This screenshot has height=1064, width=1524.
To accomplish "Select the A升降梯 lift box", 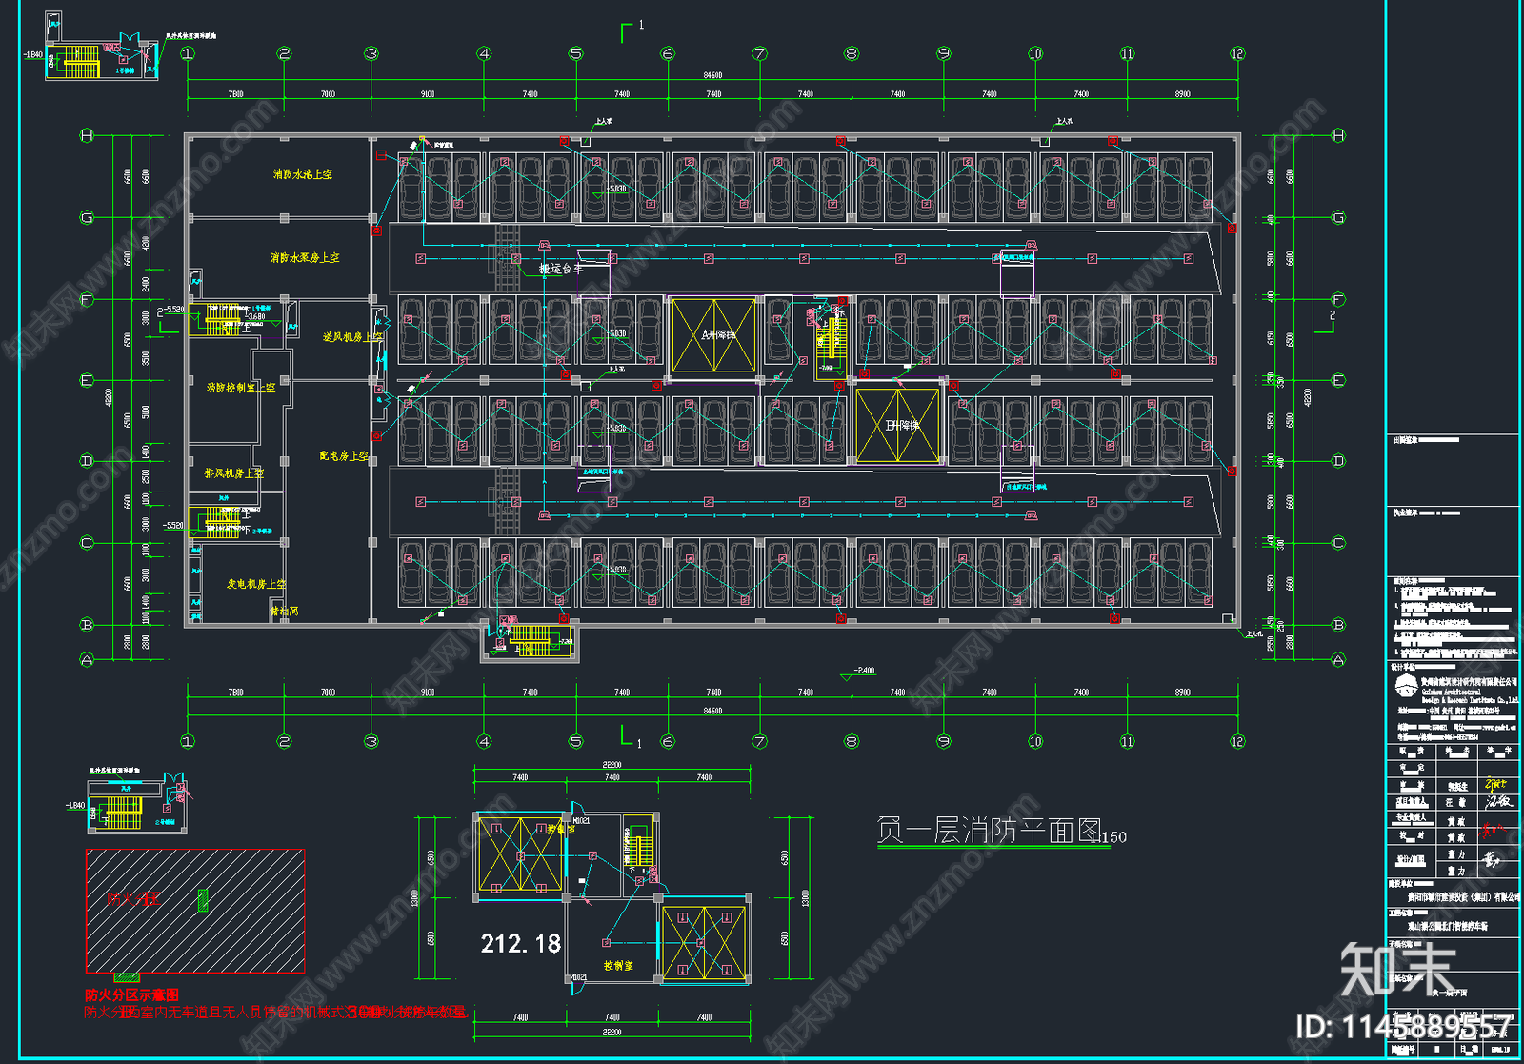I will tap(714, 335).
